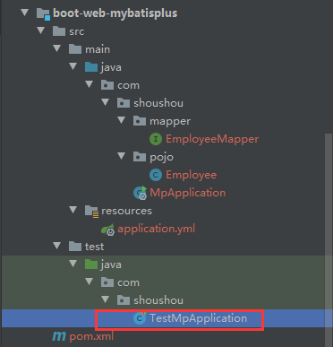Click the application.yml Spring config icon
Screen dimensions: 333x347
[107, 230]
